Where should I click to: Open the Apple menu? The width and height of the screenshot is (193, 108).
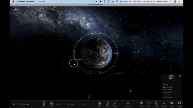pos(13,1)
